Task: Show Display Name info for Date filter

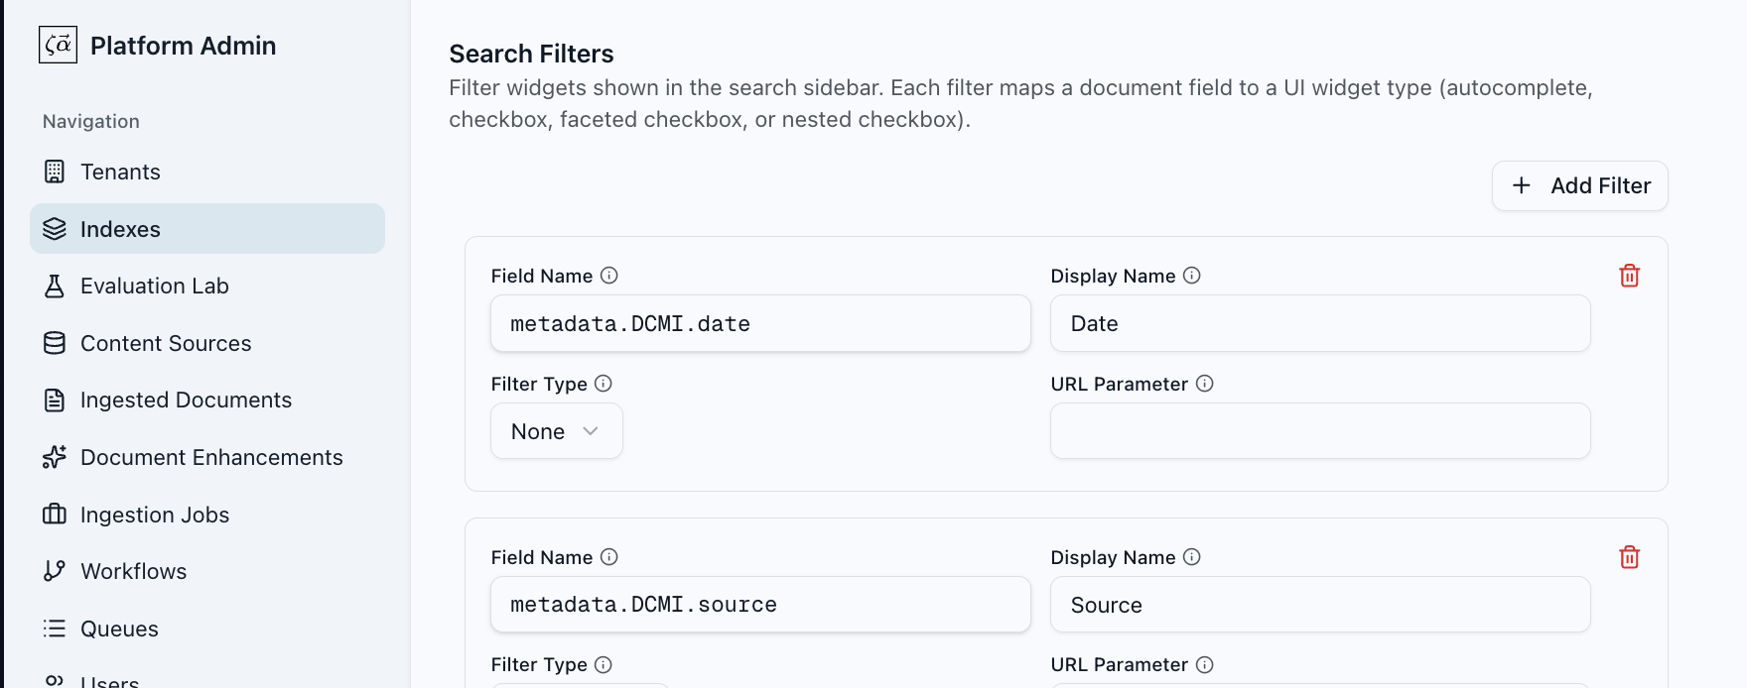Action: pos(1192,276)
